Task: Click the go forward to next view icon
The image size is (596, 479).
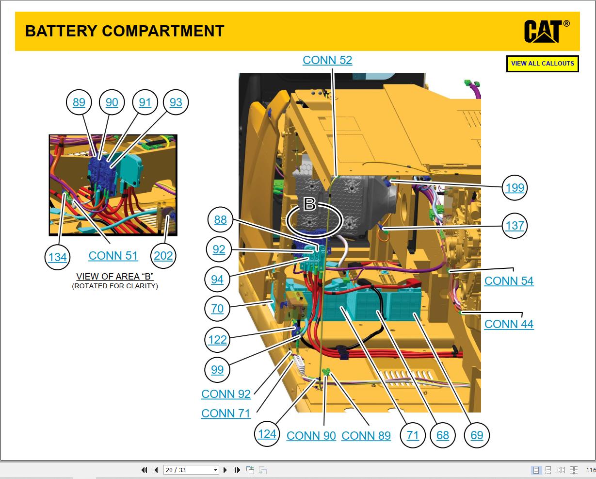Action: (263, 470)
